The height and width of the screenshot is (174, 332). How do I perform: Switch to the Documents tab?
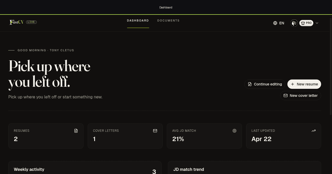(168, 21)
